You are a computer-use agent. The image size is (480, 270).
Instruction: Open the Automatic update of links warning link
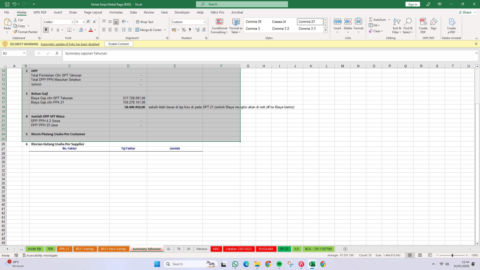(x=70, y=44)
